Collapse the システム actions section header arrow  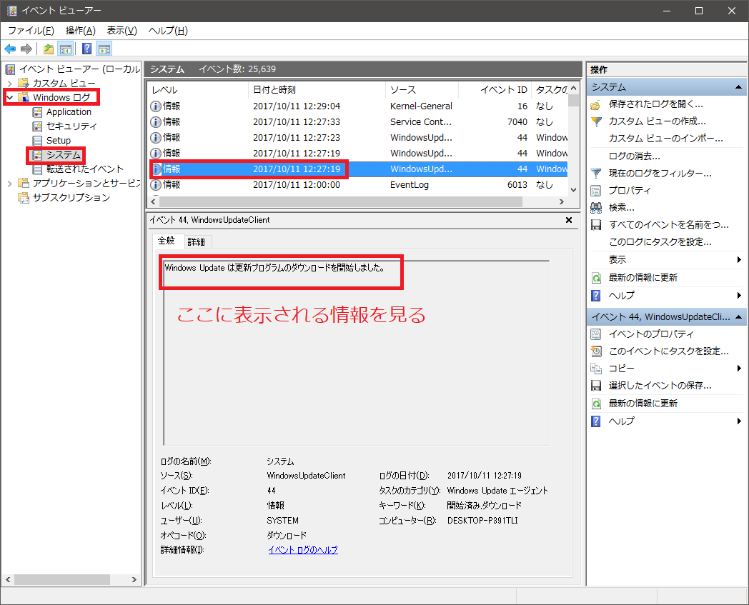pos(738,87)
